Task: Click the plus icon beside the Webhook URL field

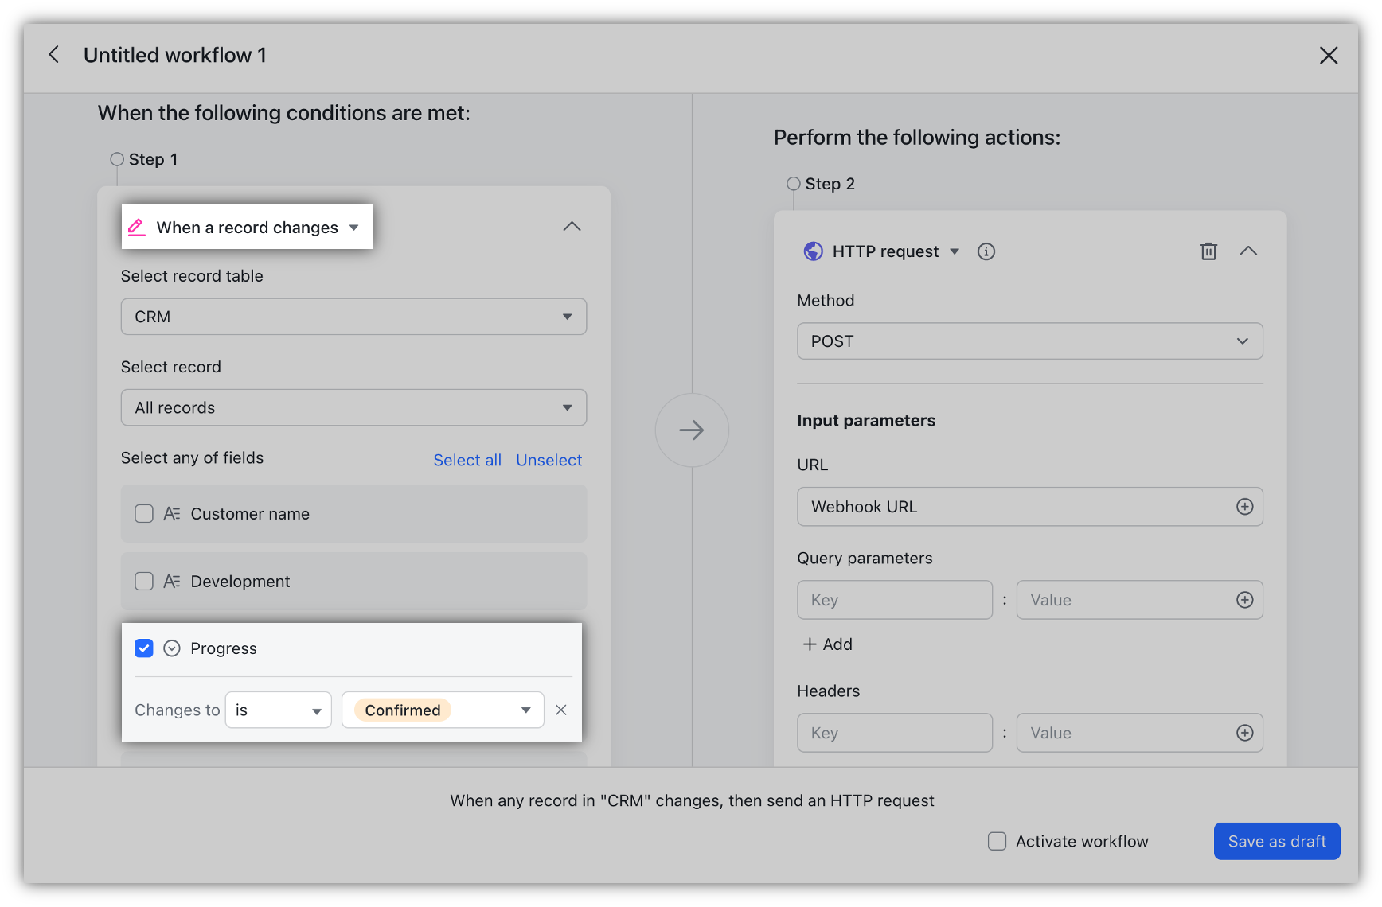Action: (1245, 506)
